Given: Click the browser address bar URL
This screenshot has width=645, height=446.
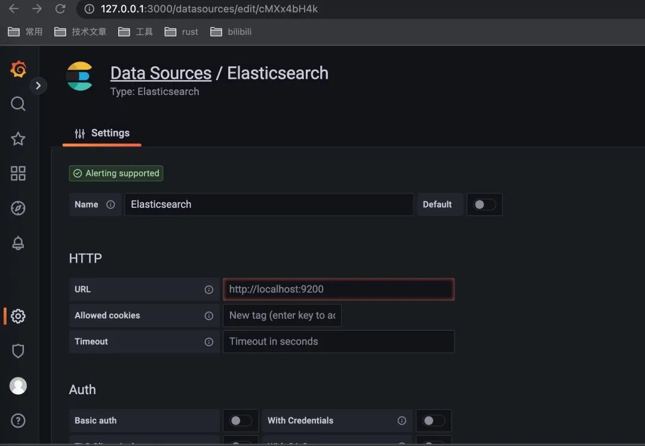Looking at the screenshot, I should click(209, 8).
